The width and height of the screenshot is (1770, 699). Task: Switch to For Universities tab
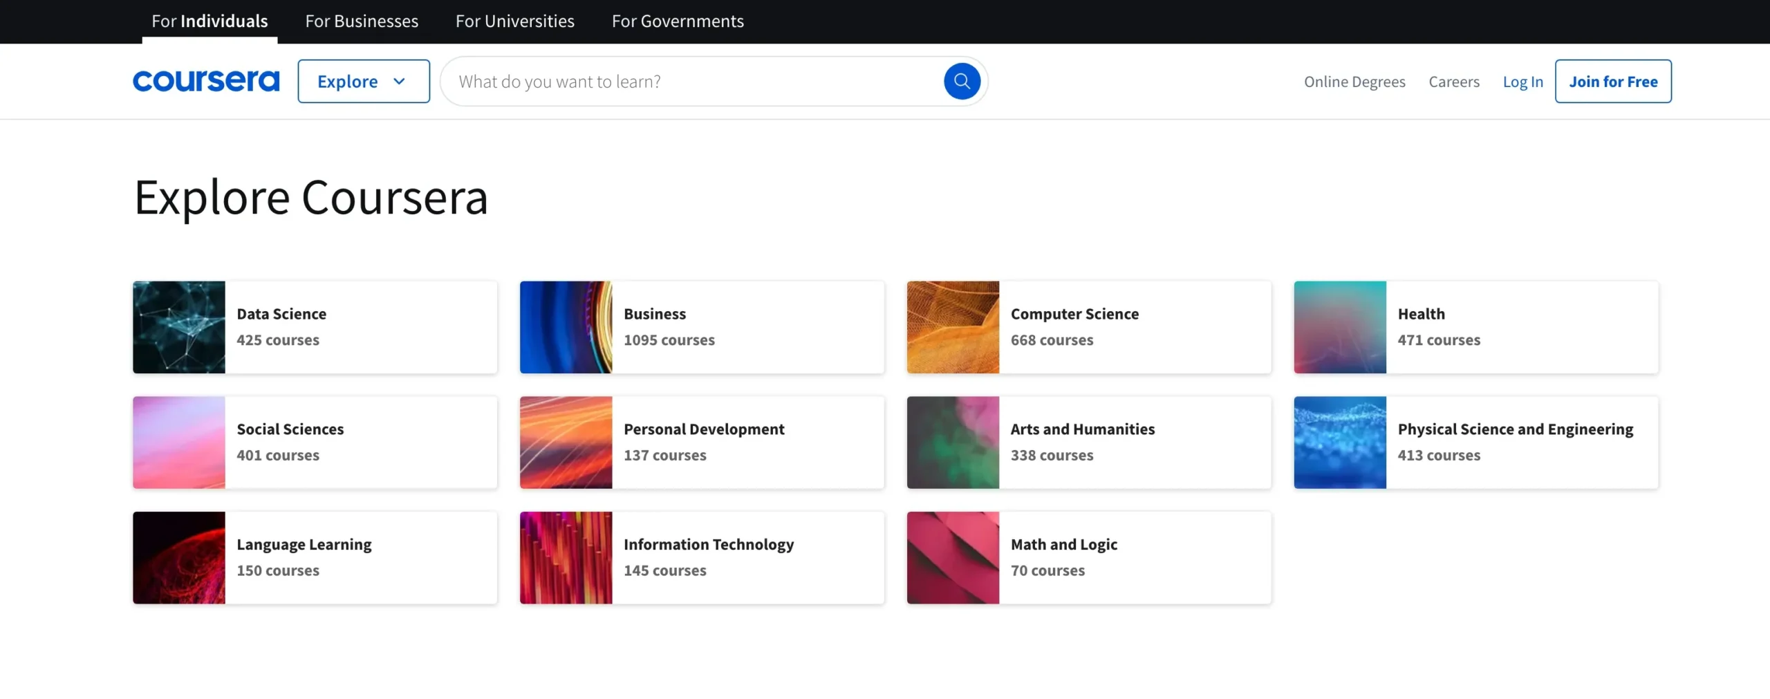[x=514, y=21]
